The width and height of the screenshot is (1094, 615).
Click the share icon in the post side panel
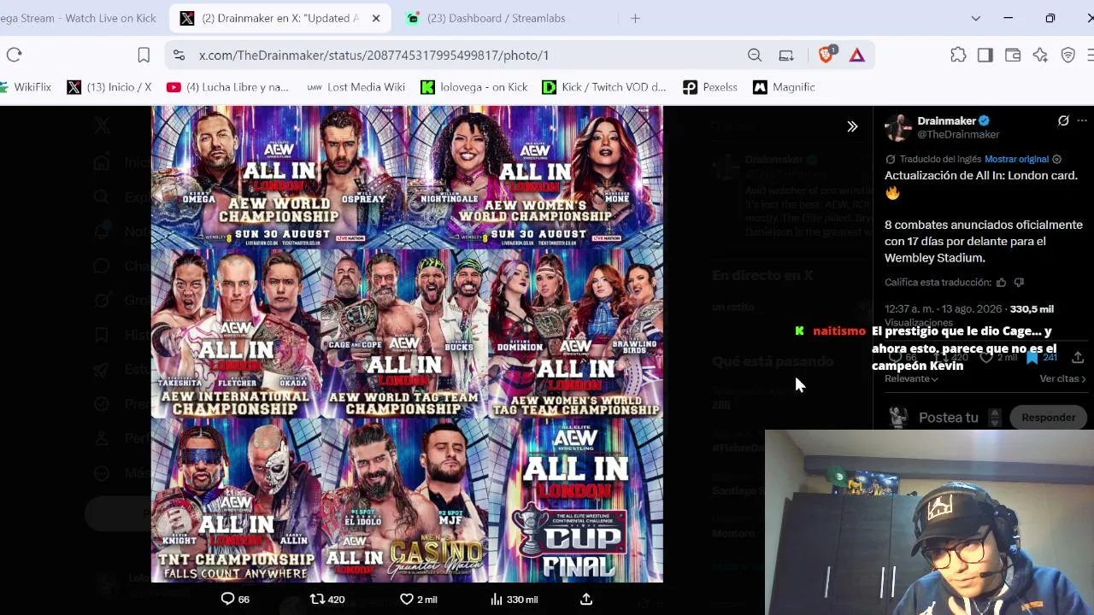1078,357
